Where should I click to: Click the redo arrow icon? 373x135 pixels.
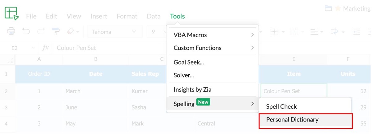pos(41,31)
